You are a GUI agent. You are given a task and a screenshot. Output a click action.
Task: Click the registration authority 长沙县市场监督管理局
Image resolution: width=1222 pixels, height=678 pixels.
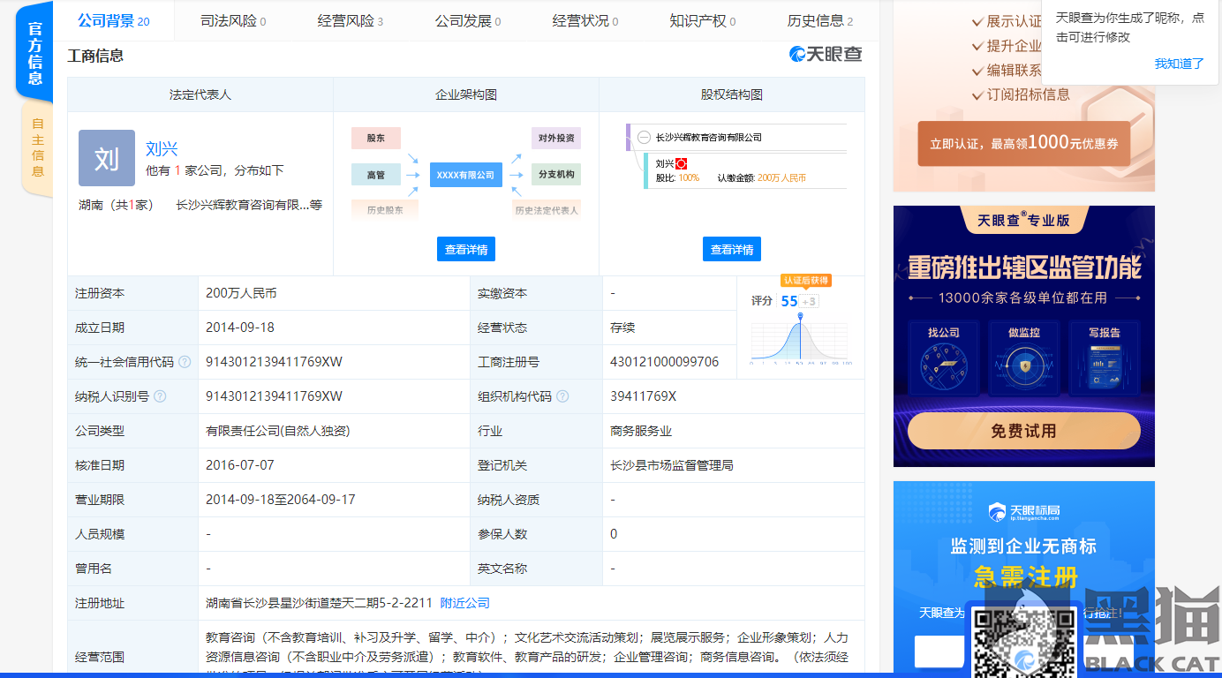[x=672, y=465]
